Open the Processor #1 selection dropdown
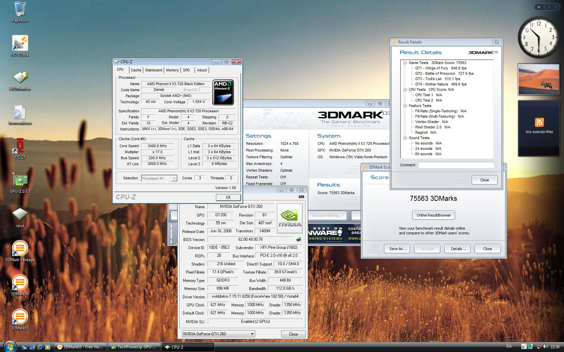The width and height of the screenshot is (564, 352). pos(159,178)
